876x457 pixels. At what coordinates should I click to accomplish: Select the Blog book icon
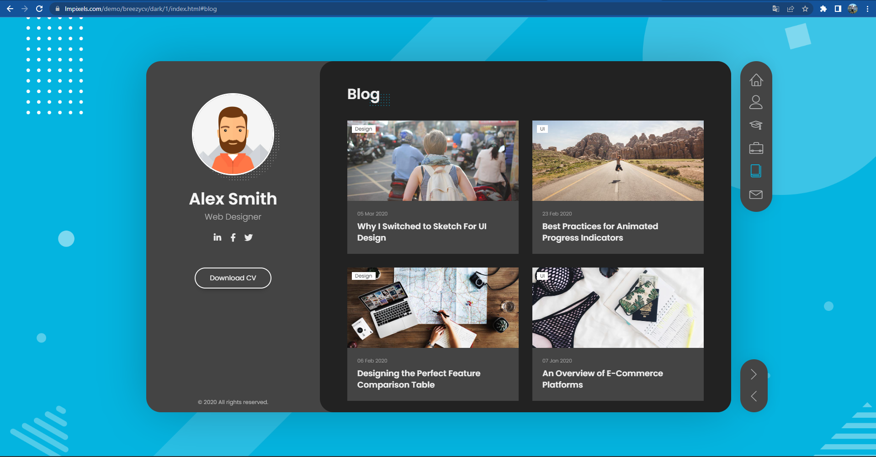coord(756,171)
